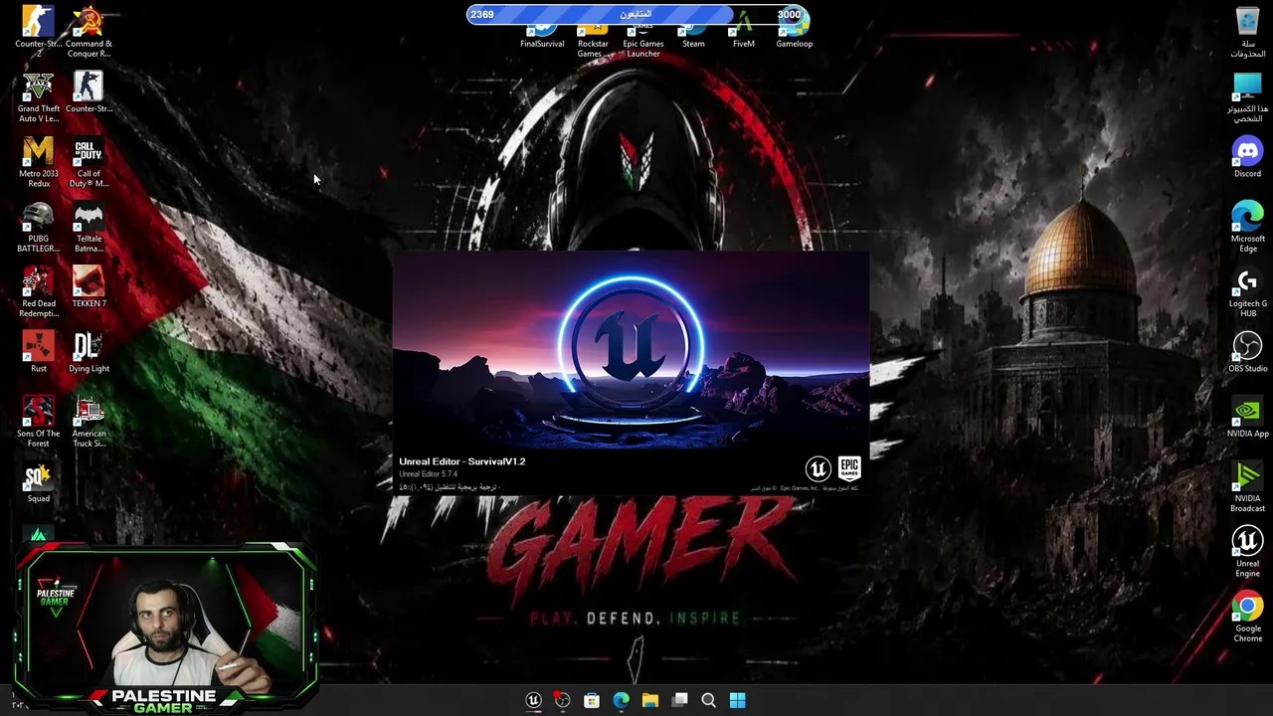Screen dimensions: 1273x716
Task: Launch the NVIDIA App desktop shortcut
Action: click(x=1247, y=417)
